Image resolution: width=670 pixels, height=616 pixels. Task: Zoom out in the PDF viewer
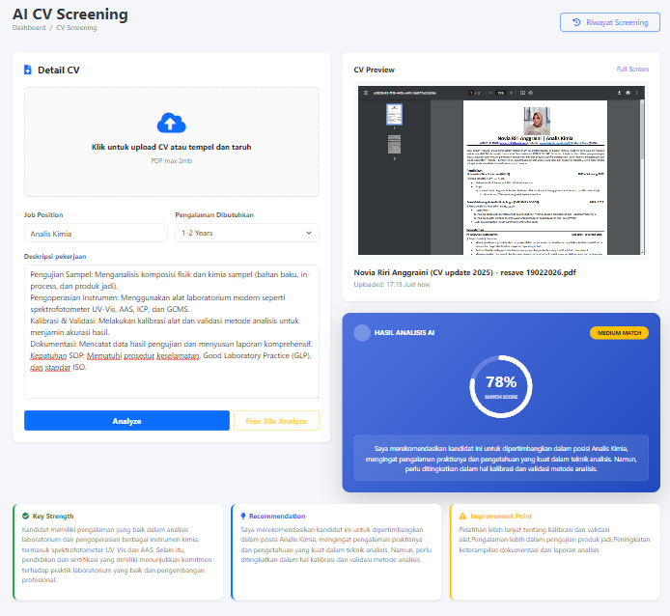[490, 93]
